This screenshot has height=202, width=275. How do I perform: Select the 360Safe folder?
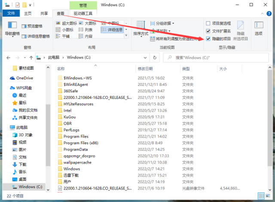point(68,91)
